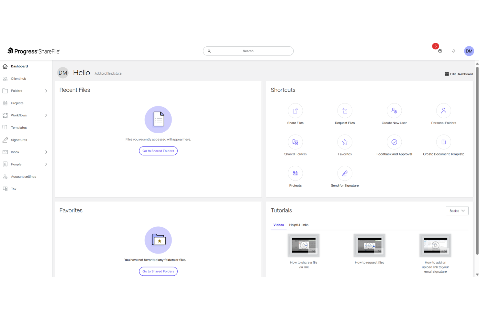The height and width of the screenshot is (320, 479).
Task: Switch to Helpful Links tab
Action: (299, 225)
